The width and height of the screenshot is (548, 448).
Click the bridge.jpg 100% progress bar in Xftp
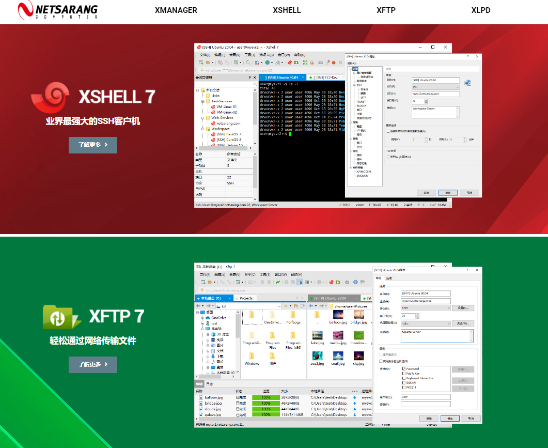pyautogui.click(x=265, y=403)
